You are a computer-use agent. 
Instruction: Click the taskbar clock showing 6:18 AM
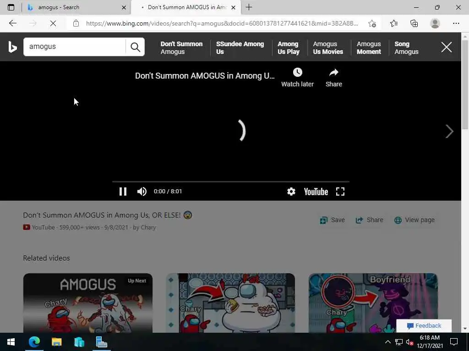(430, 342)
